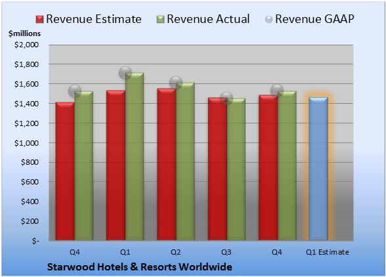Click the '$1,200' axis value
The image size is (386, 277).
(x=26, y=123)
